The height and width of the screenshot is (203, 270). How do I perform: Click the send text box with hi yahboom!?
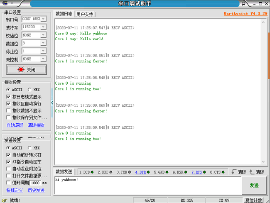point(148,186)
